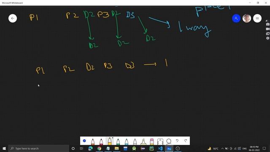The image size is (270, 152).
Task: Show hidden system tray icons
Action: pyautogui.click(x=222, y=148)
